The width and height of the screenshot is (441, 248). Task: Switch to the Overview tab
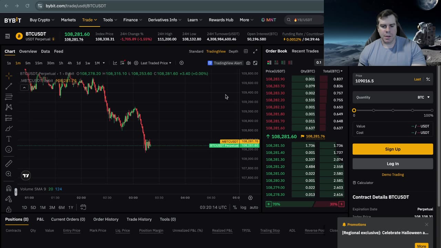pyautogui.click(x=28, y=51)
